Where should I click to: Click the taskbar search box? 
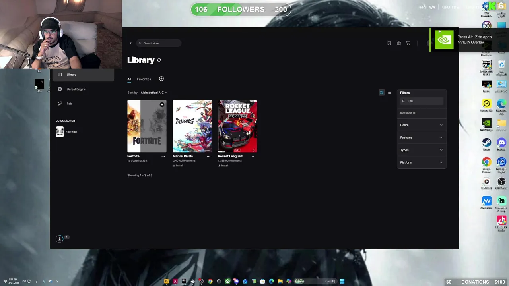click(x=316, y=281)
